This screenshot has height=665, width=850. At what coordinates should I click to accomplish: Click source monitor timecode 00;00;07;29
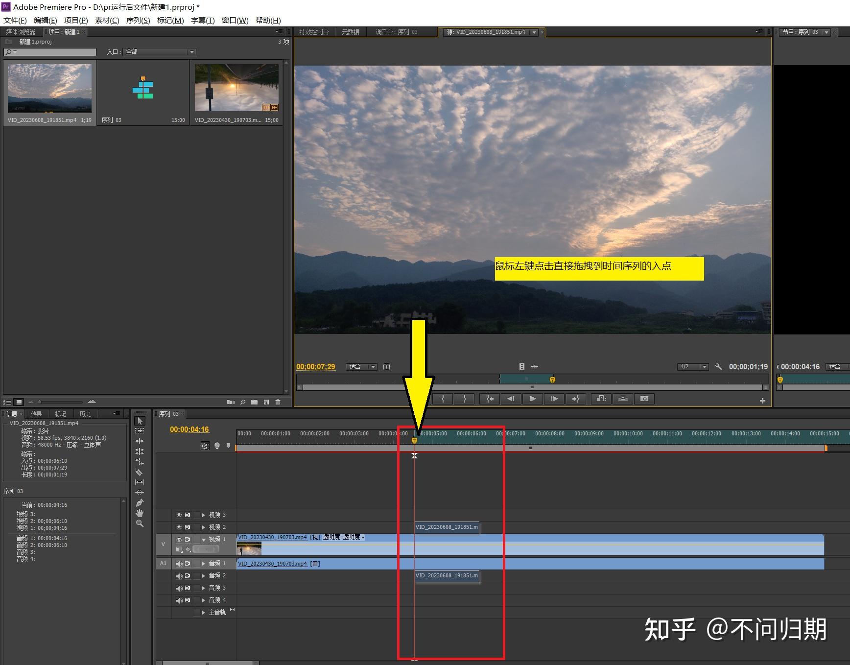[x=316, y=367]
